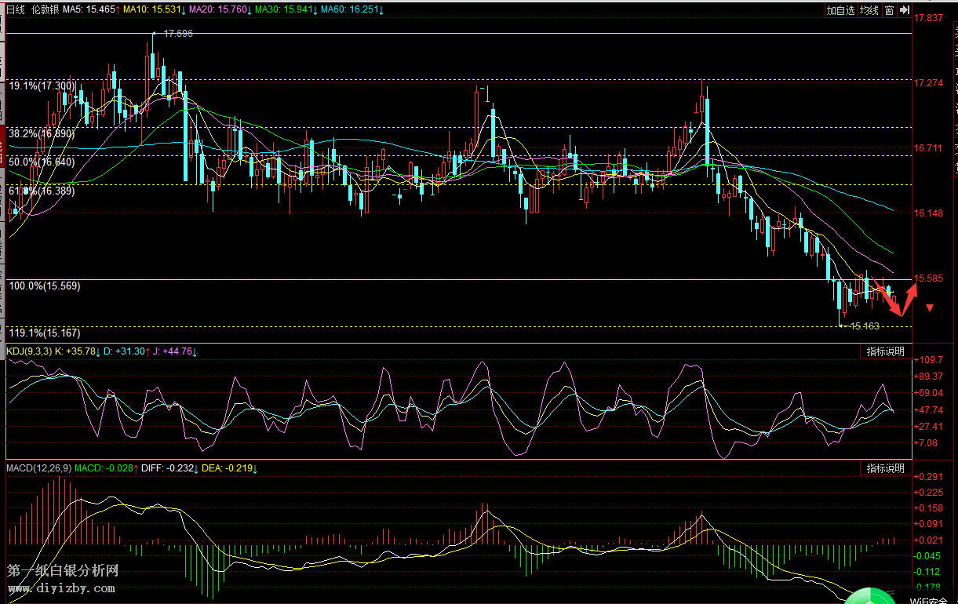
Task: Click the small red down-triangle marker
Action: click(930, 308)
